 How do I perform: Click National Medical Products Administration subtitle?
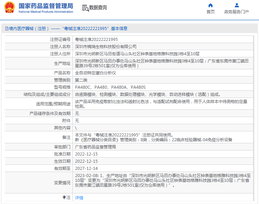46,12
